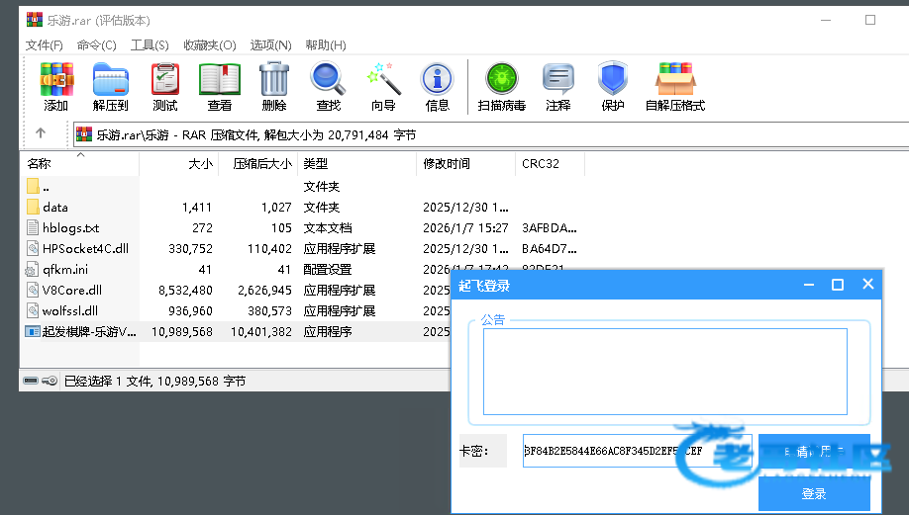
Task: Open the data folder in list
Action: pos(55,208)
